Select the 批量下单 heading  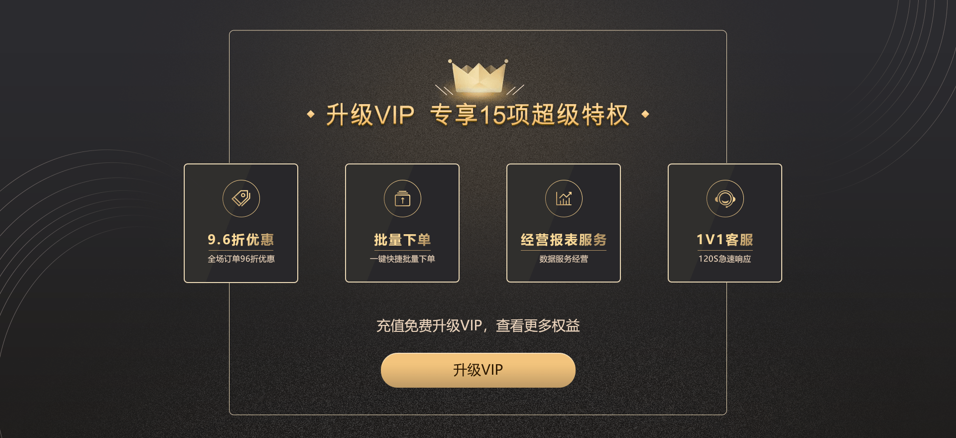coord(402,240)
